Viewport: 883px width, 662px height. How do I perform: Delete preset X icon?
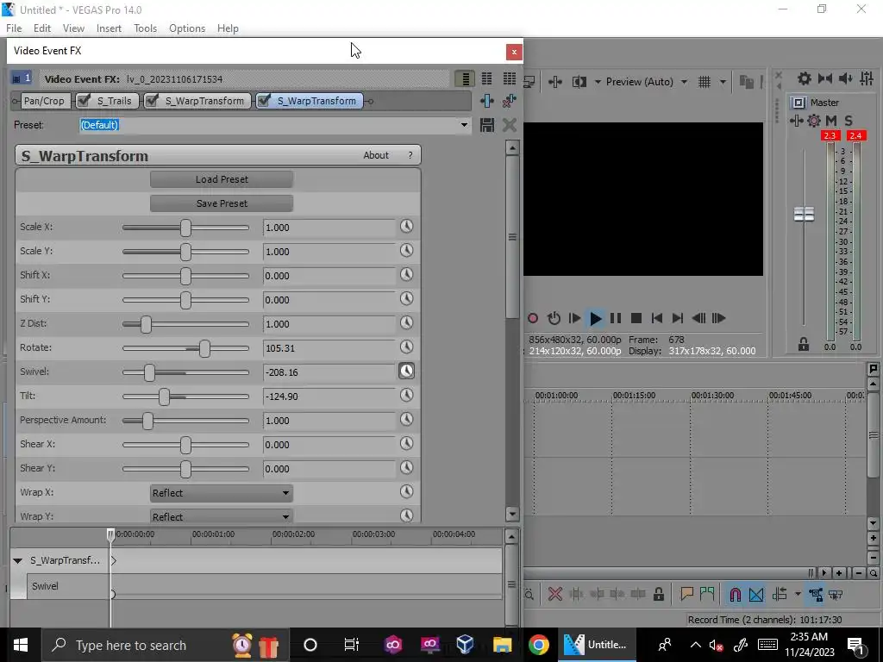tap(509, 125)
